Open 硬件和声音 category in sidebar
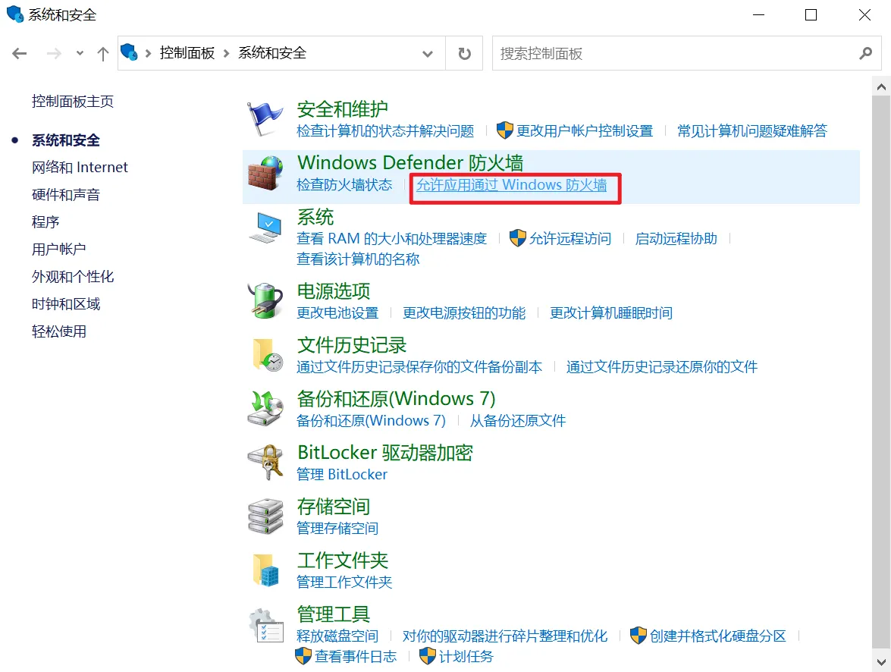 [66, 195]
